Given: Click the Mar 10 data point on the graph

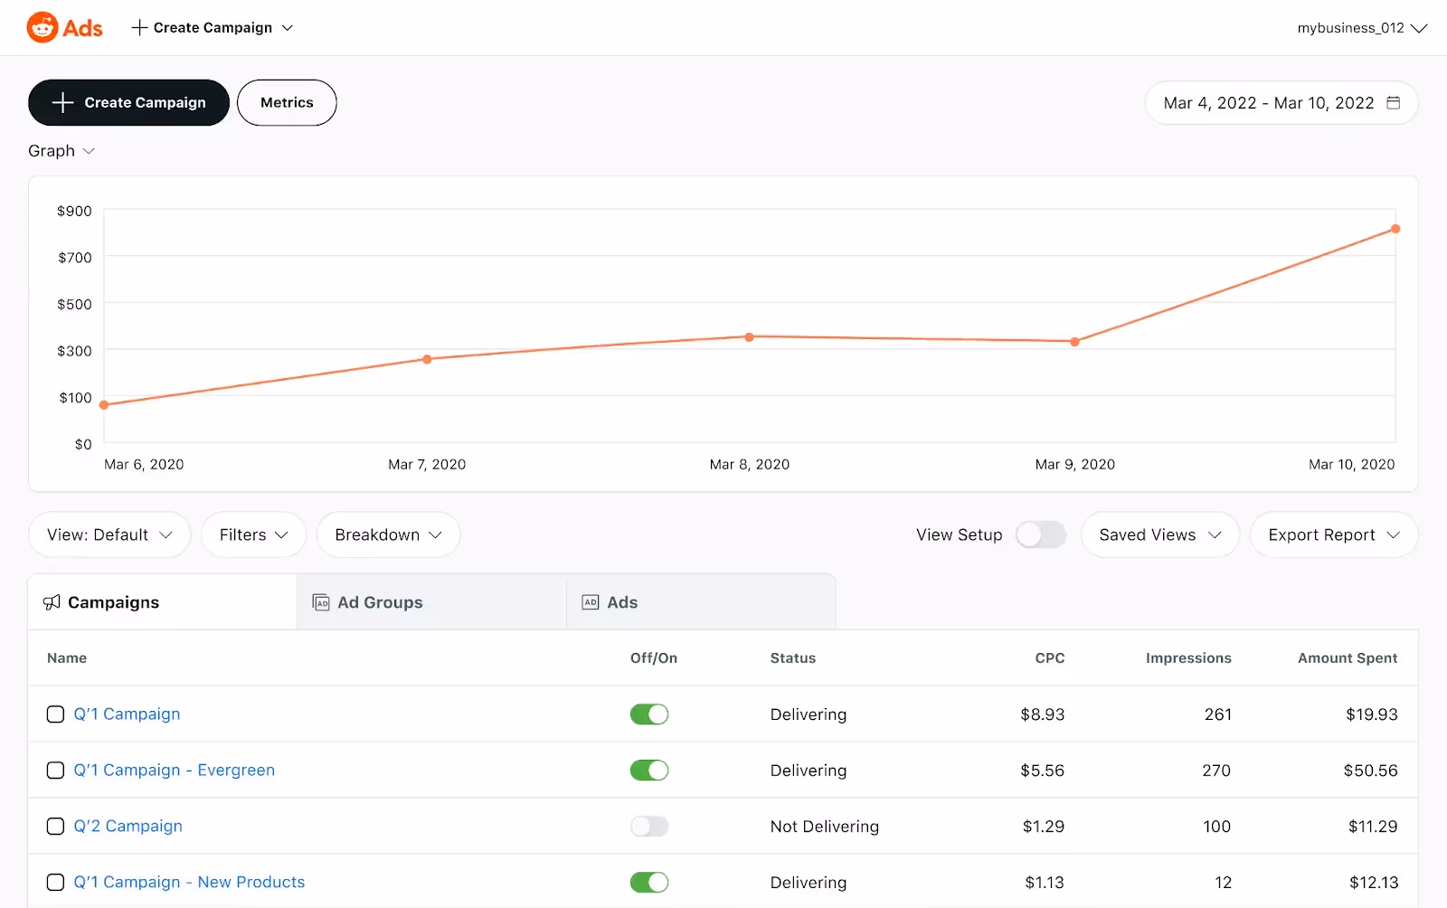Looking at the screenshot, I should pos(1394,230).
